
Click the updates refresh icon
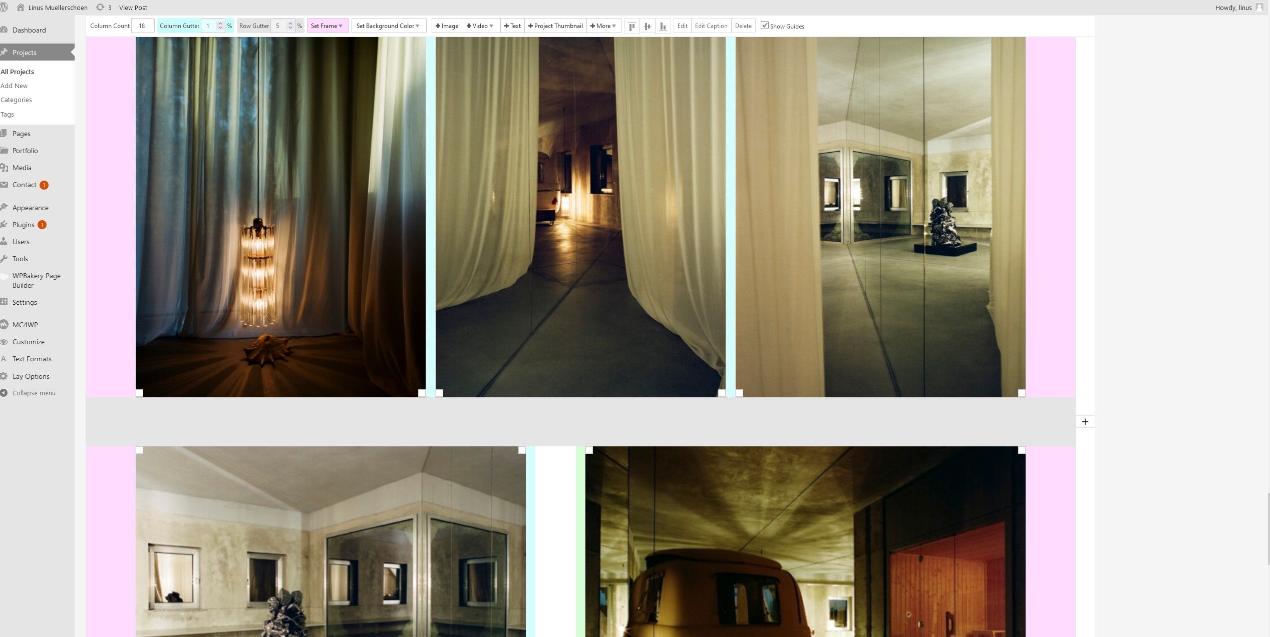coord(100,8)
